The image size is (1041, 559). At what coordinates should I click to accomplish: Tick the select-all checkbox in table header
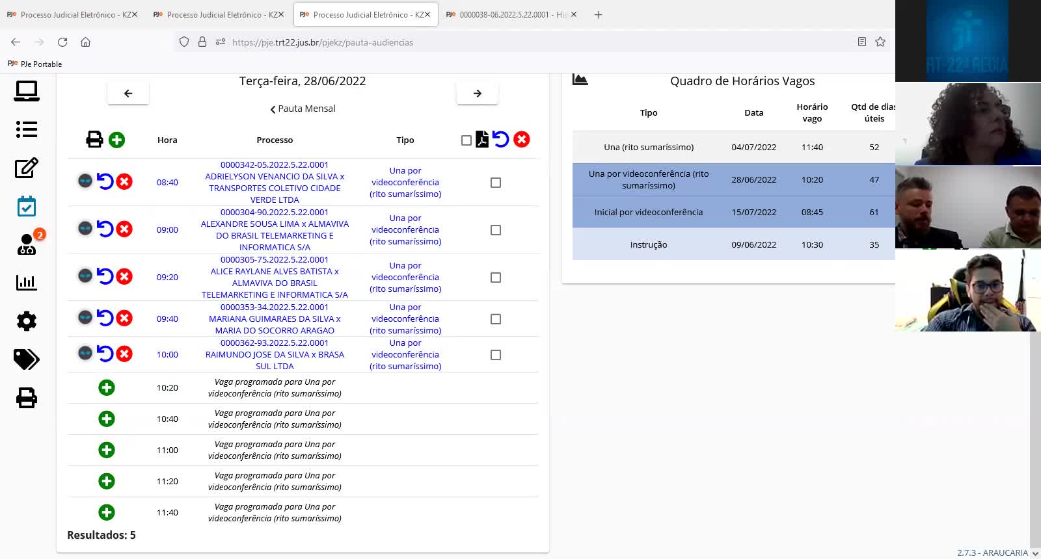tap(466, 140)
